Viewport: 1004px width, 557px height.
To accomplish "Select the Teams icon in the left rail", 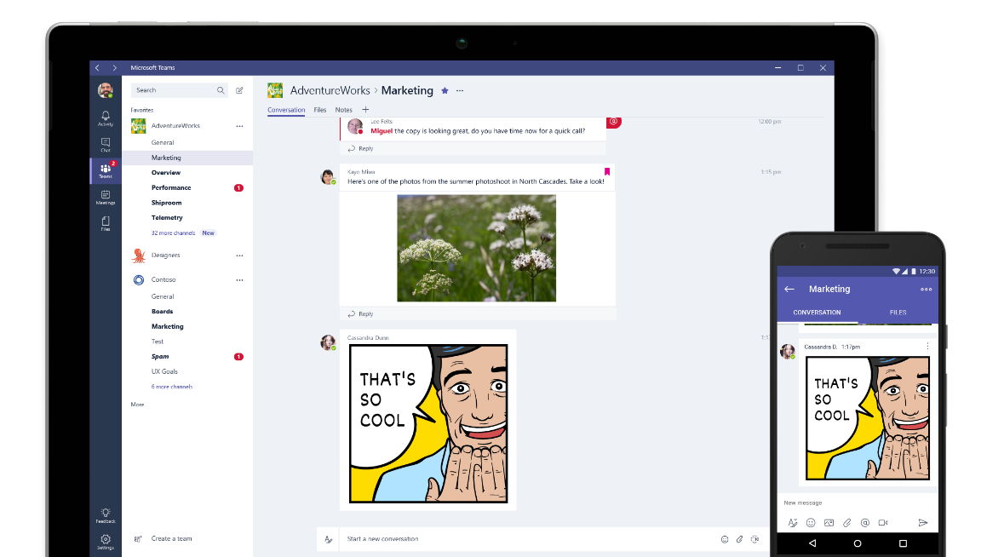I will click(x=106, y=171).
